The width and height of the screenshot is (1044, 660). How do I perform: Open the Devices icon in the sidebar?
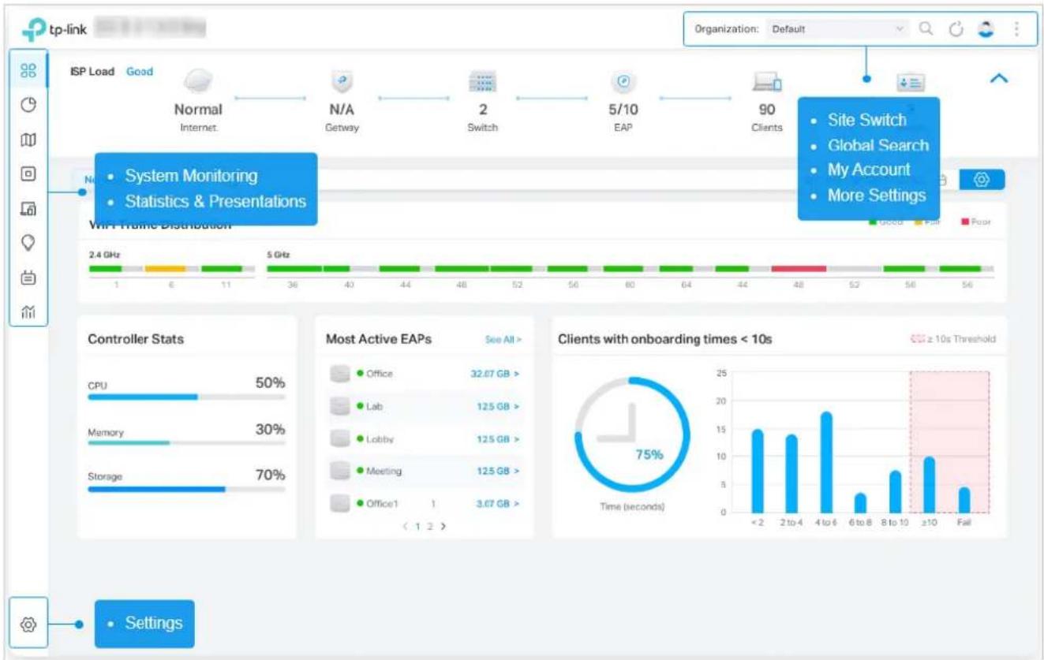click(28, 173)
